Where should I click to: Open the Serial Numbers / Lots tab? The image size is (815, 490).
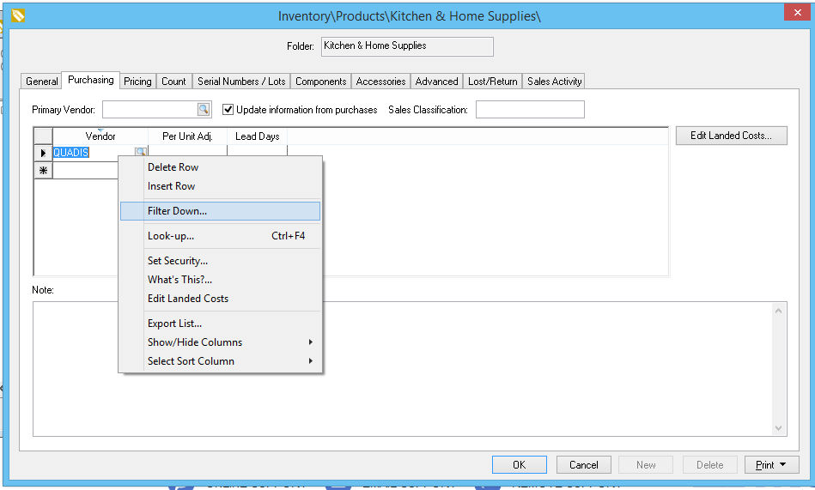241,82
